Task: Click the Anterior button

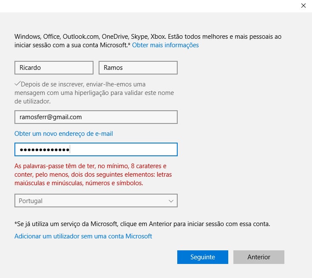Action: tap(259, 257)
